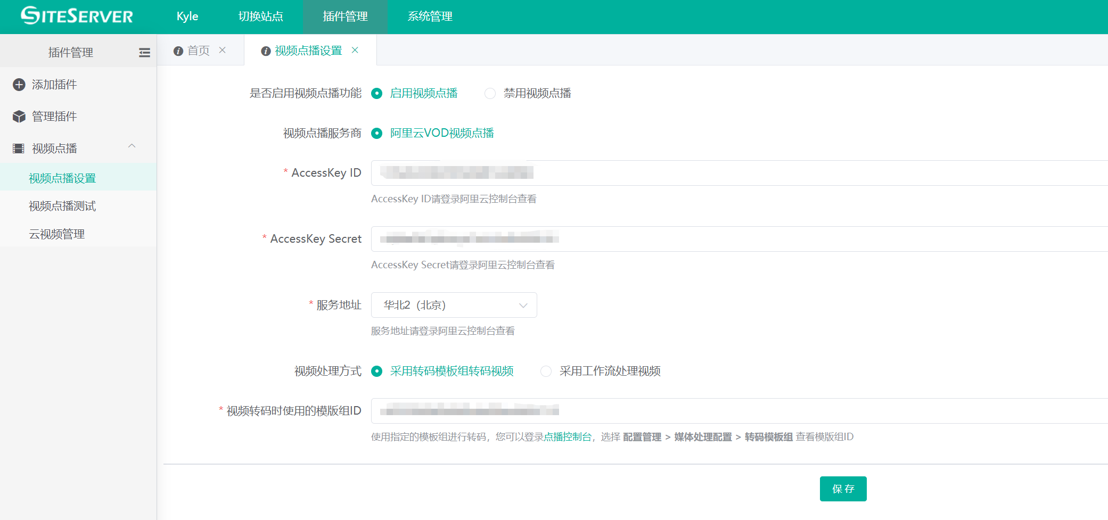Collapse sidebar using the hamburger menu icon

[x=144, y=53]
